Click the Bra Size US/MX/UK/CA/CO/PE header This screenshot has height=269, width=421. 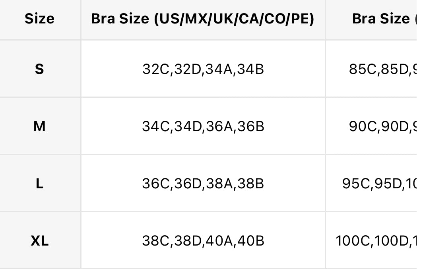[x=203, y=19]
